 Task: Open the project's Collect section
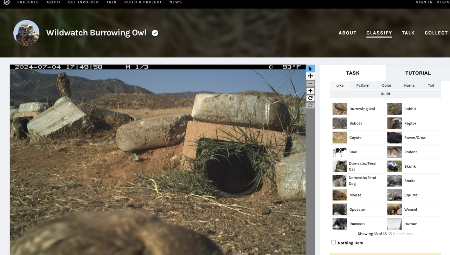click(x=436, y=33)
